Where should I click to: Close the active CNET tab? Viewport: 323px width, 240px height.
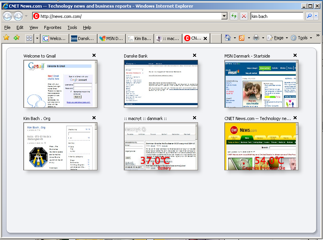click(x=205, y=38)
